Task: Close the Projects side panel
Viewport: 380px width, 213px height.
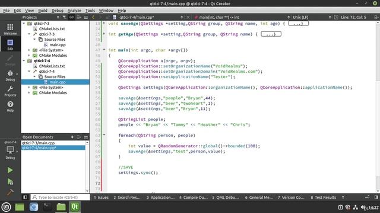Action: (x=85, y=17)
